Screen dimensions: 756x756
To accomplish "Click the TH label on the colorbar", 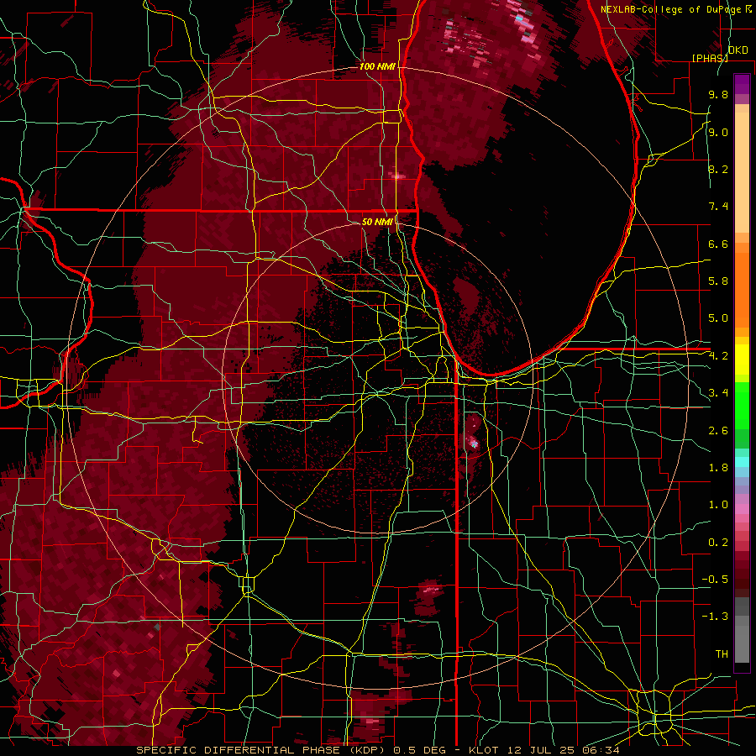I will point(722,654).
